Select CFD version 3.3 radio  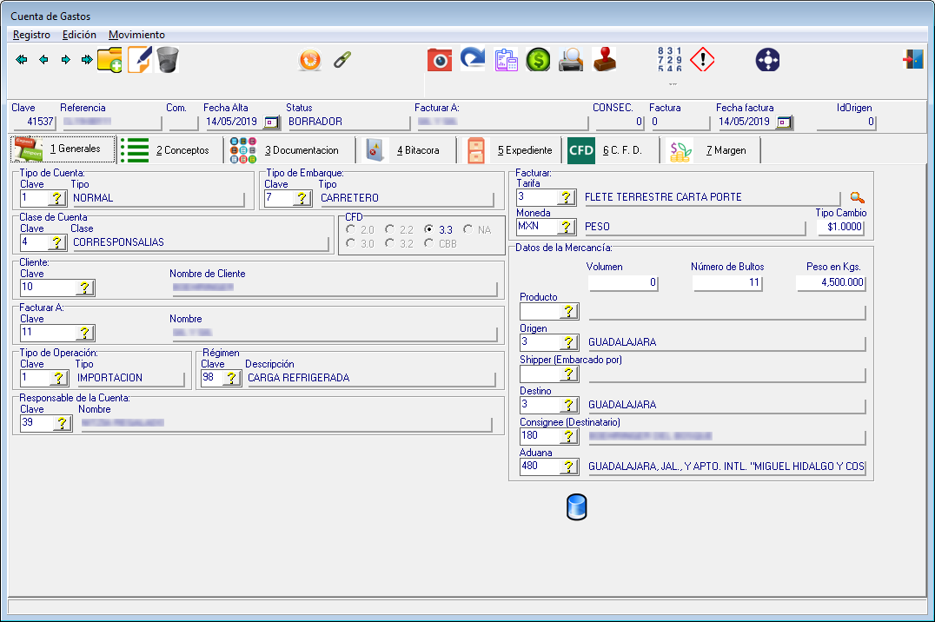tap(428, 229)
